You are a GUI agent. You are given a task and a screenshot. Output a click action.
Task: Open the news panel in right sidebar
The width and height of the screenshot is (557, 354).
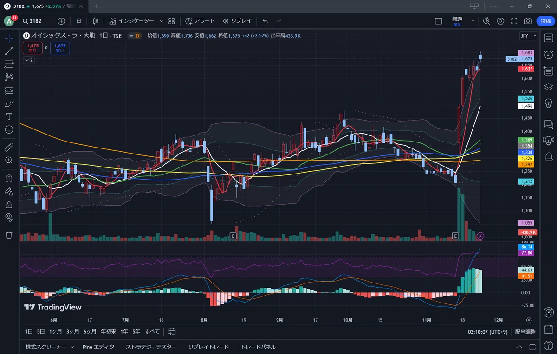click(548, 71)
